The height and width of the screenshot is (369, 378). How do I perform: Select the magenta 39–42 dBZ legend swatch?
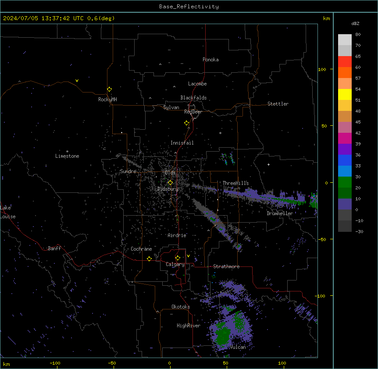(x=345, y=138)
